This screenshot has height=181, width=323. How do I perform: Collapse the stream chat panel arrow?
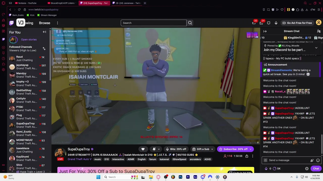point(265,31)
